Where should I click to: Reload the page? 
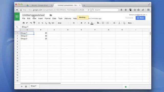click(x=88, y=10)
